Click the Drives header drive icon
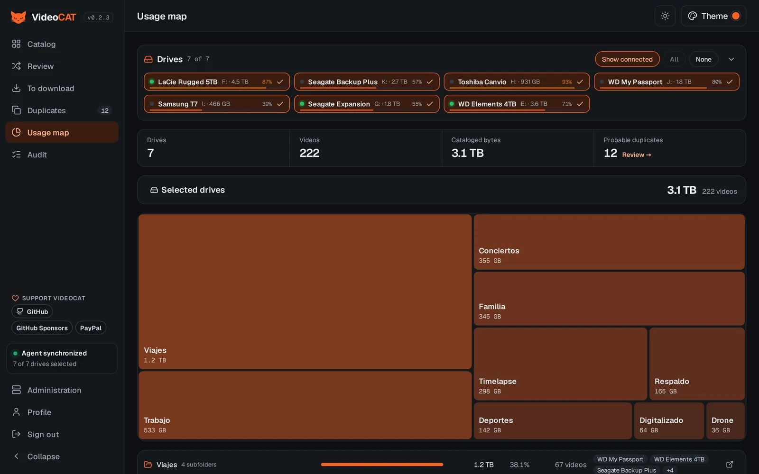The height and width of the screenshot is (474, 759). point(148,59)
